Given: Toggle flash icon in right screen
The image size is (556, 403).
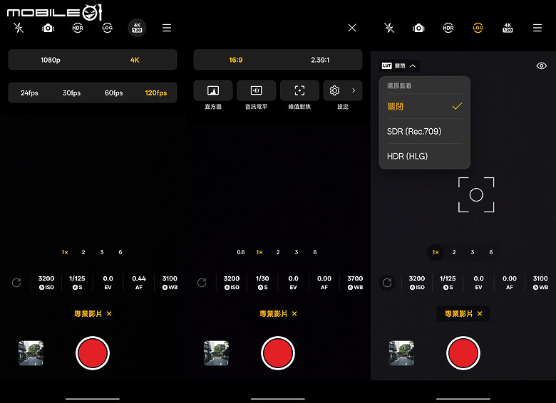Looking at the screenshot, I should tap(389, 28).
